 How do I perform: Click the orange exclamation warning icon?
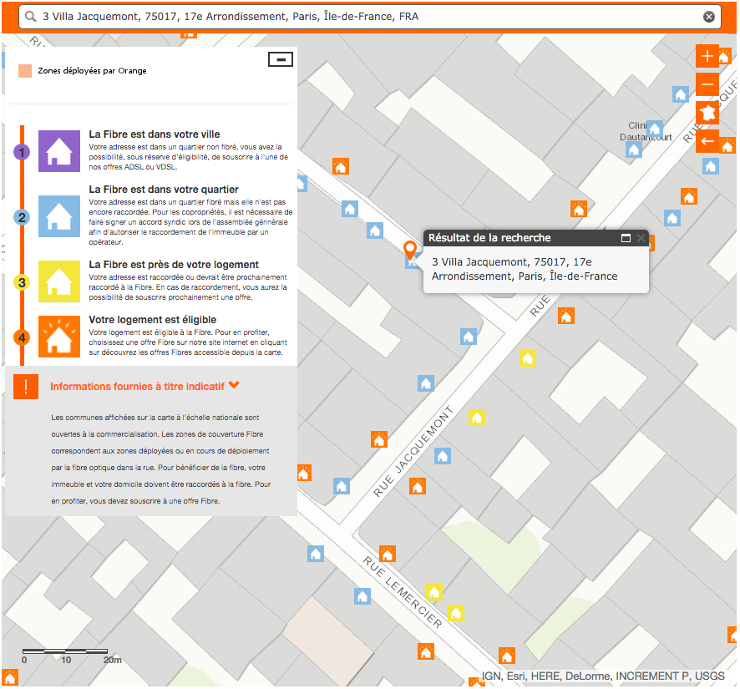26,387
